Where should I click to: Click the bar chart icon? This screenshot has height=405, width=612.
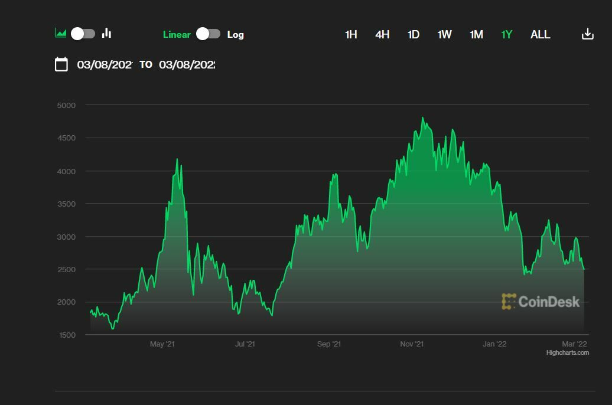[106, 33]
